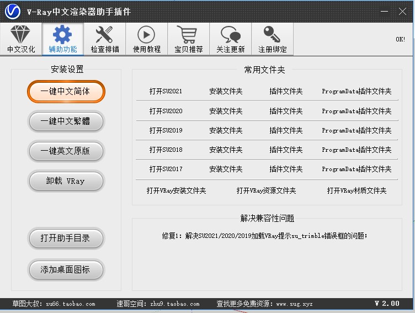Open the 中文汉化 diamond tab
415x313 pixels.
pyautogui.click(x=21, y=39)
